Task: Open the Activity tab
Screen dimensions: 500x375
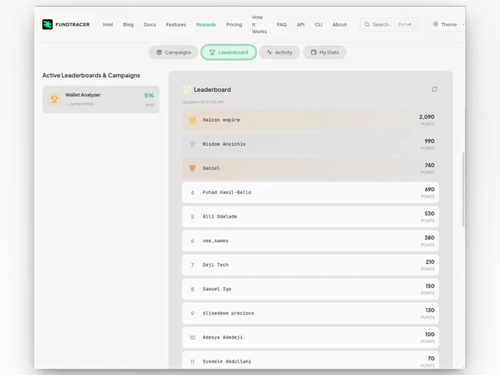Action: pos(279,52)
